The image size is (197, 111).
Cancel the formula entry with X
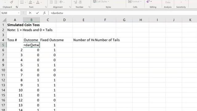30,13
